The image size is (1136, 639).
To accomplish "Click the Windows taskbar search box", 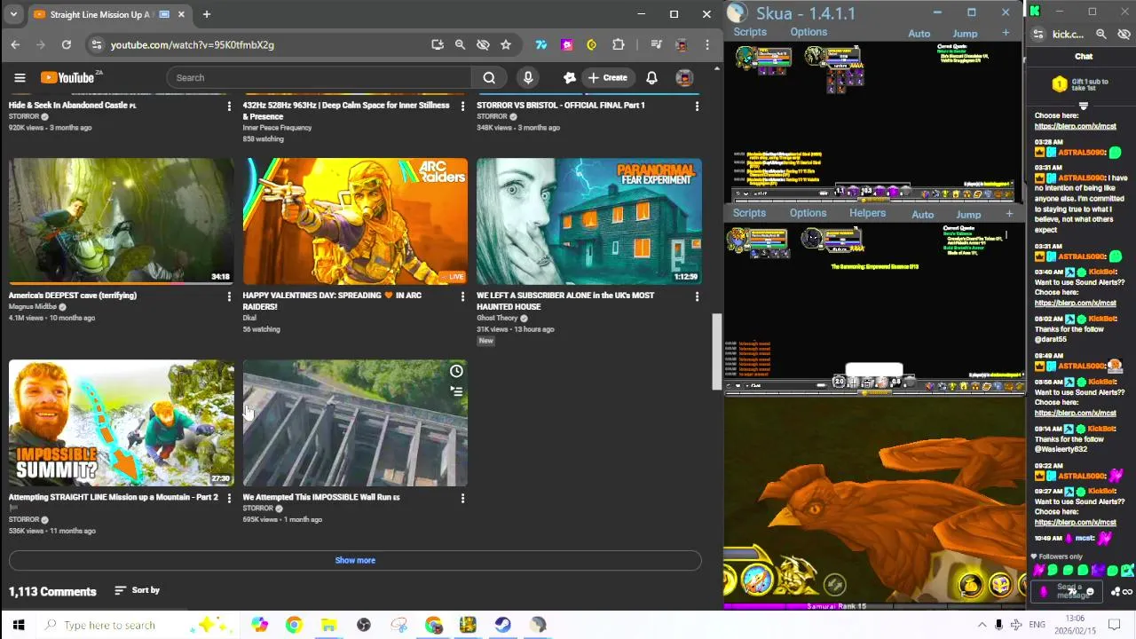I will pos(139,625).
